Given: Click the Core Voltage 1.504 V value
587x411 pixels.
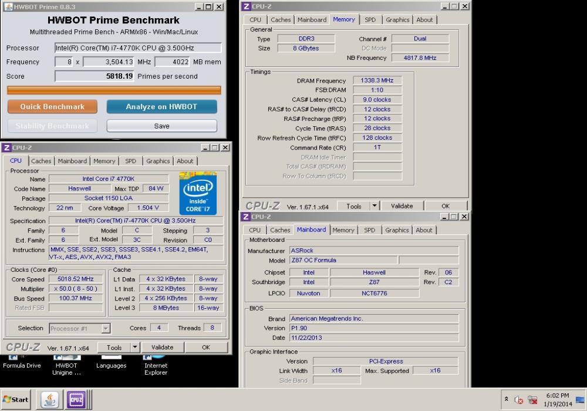Looking at the screenshot, I should 148,208.
